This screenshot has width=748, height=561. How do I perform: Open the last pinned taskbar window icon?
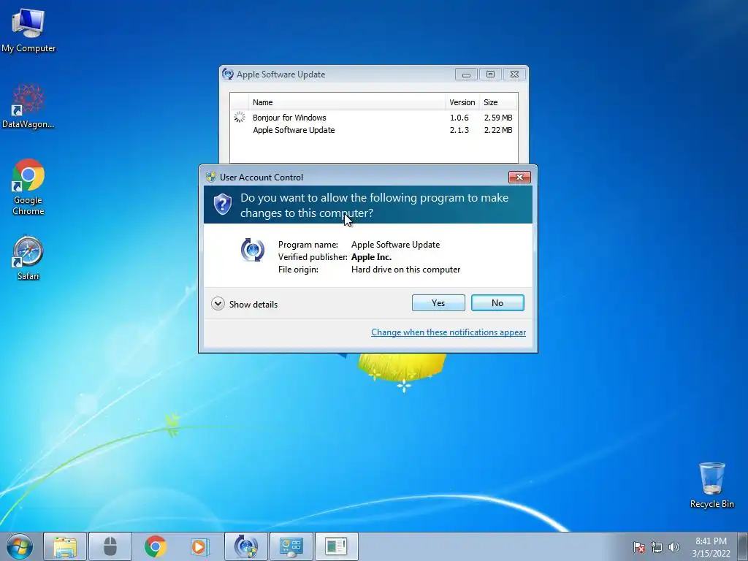click(336, 546)
